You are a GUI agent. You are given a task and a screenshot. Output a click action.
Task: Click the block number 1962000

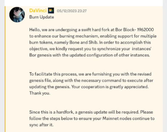[x=145, y=30]
